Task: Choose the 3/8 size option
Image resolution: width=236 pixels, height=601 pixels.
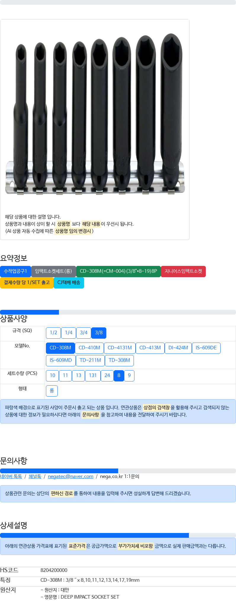Action: pyautogui.click(x=99, y=333)
